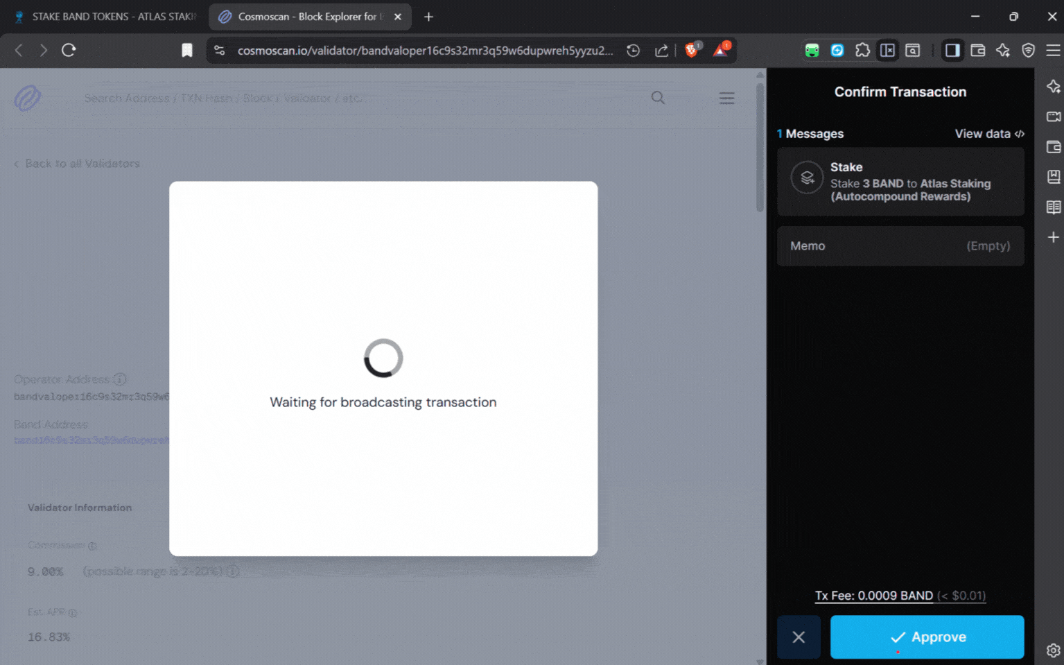Toggle the bookmark star for this page

coord(187,50)
